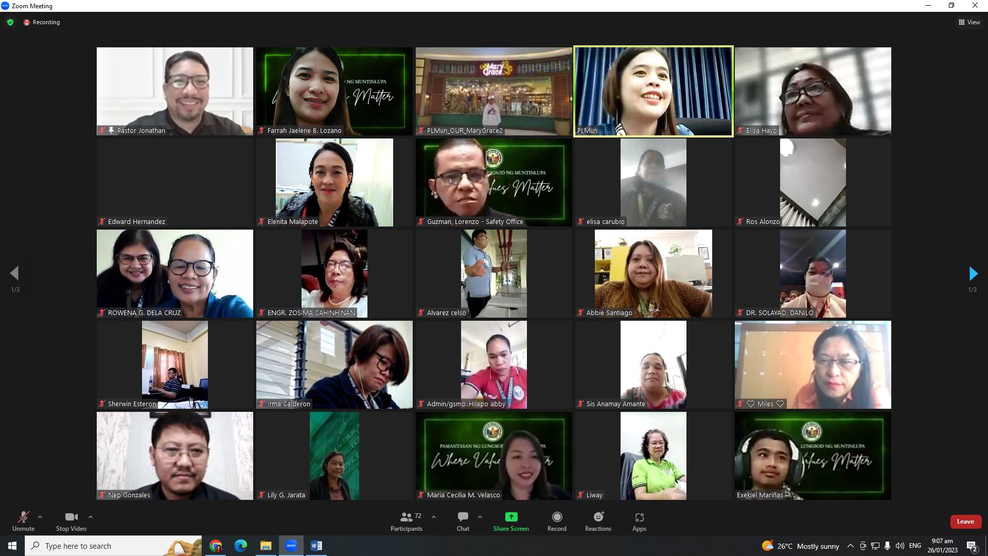Click the Zoom taskbar icon
Viewport: 988px width, 556px height.
pyautogui.click(x=291, y=546)
